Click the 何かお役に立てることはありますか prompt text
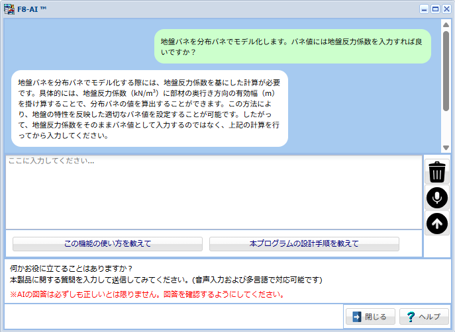 point(72,269)
